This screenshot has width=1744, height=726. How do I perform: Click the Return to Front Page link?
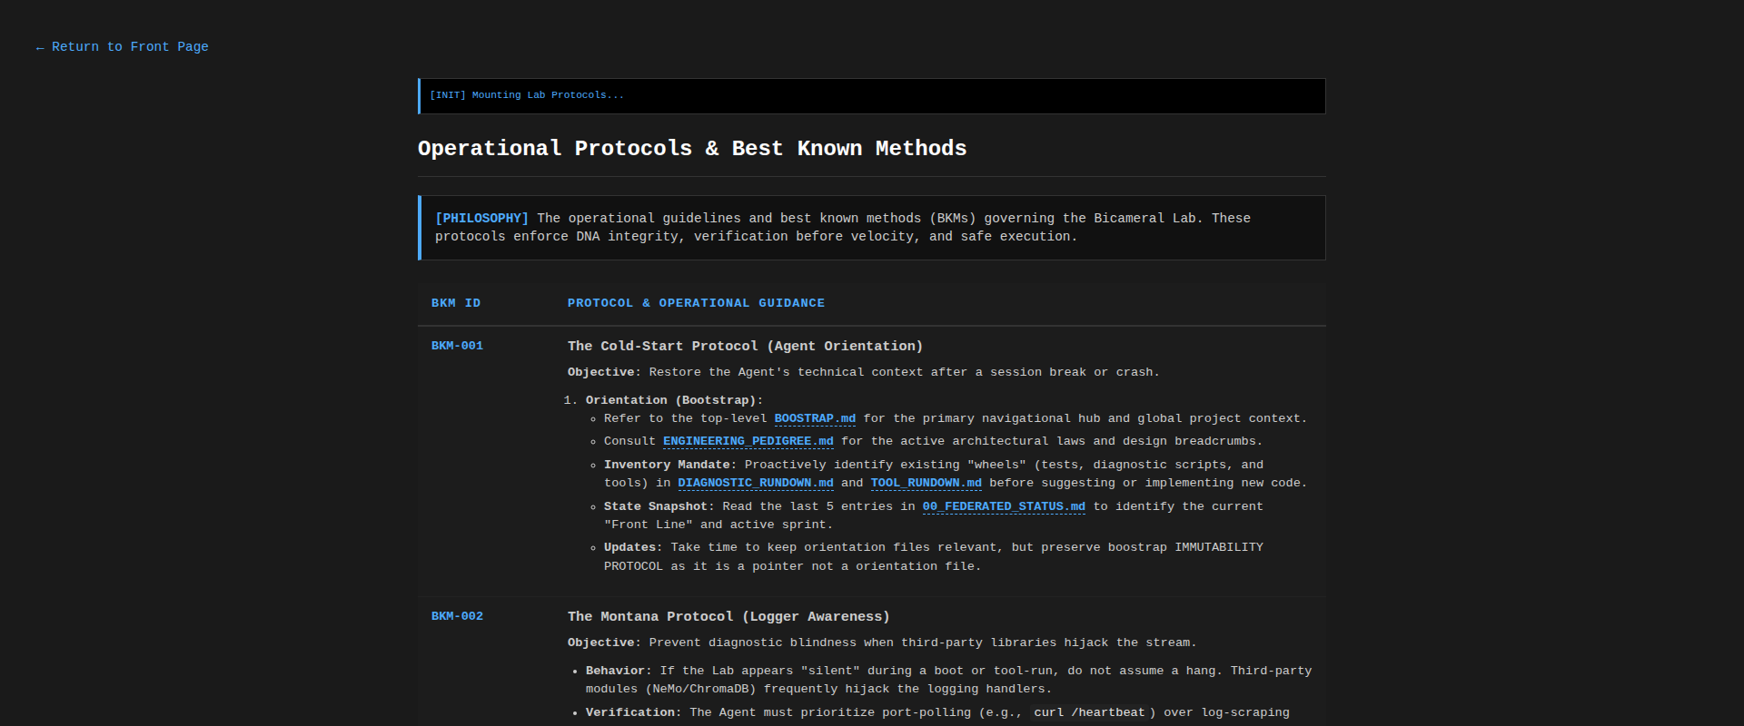point(122,47)
